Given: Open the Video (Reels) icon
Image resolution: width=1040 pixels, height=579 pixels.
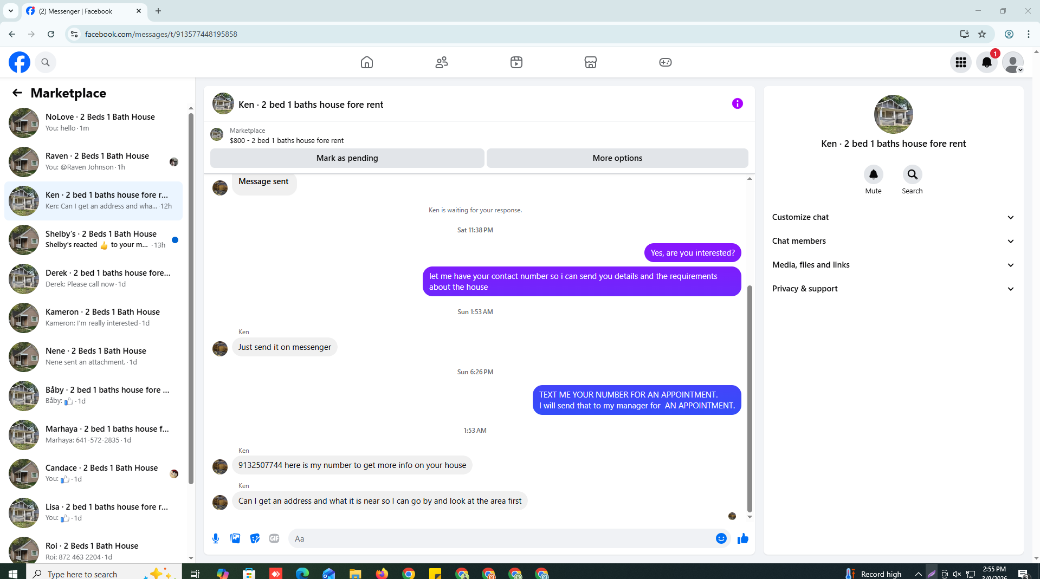Looking at the screenshot, I should [516, 62].
